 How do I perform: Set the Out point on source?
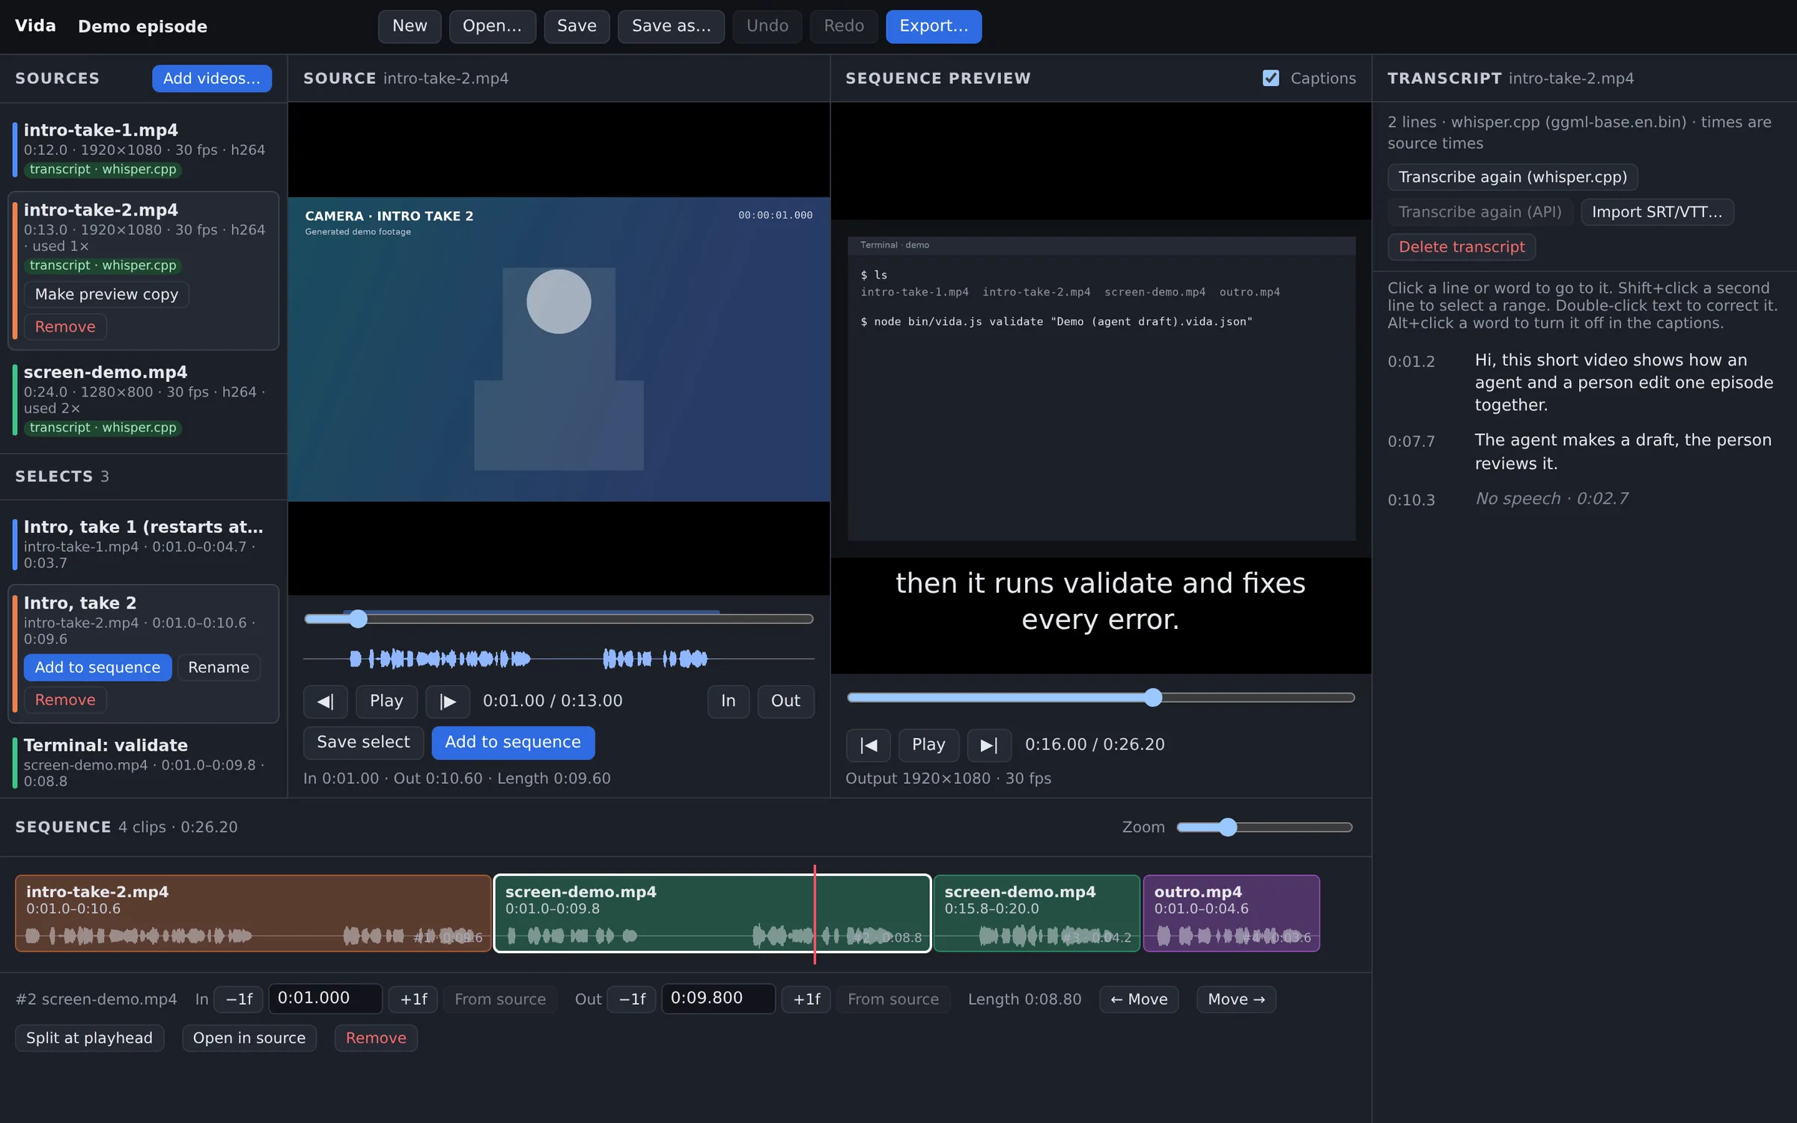pos(785,702)
